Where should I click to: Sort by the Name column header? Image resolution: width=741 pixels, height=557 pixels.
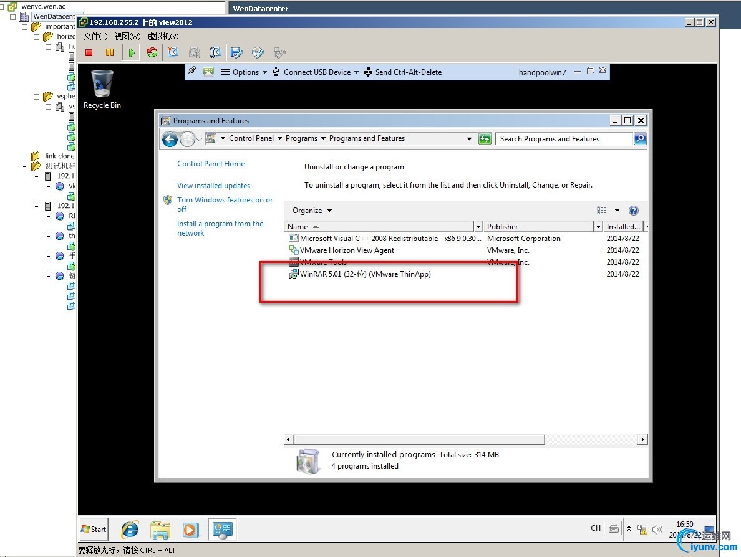click(379, 227)
